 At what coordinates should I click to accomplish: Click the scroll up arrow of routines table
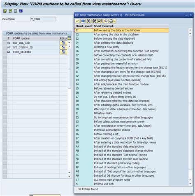[70, 43]
